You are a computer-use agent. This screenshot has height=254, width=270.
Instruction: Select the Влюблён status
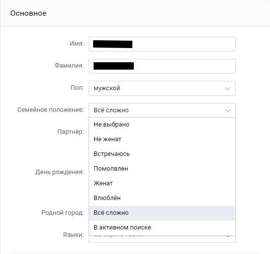162,198
